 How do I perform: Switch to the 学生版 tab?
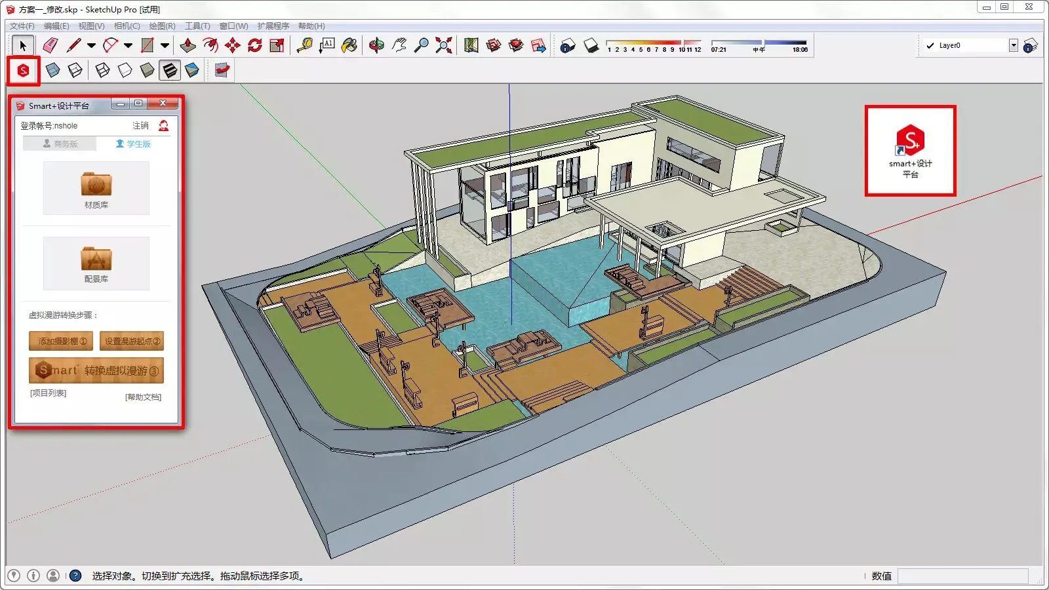coord(133,144)
